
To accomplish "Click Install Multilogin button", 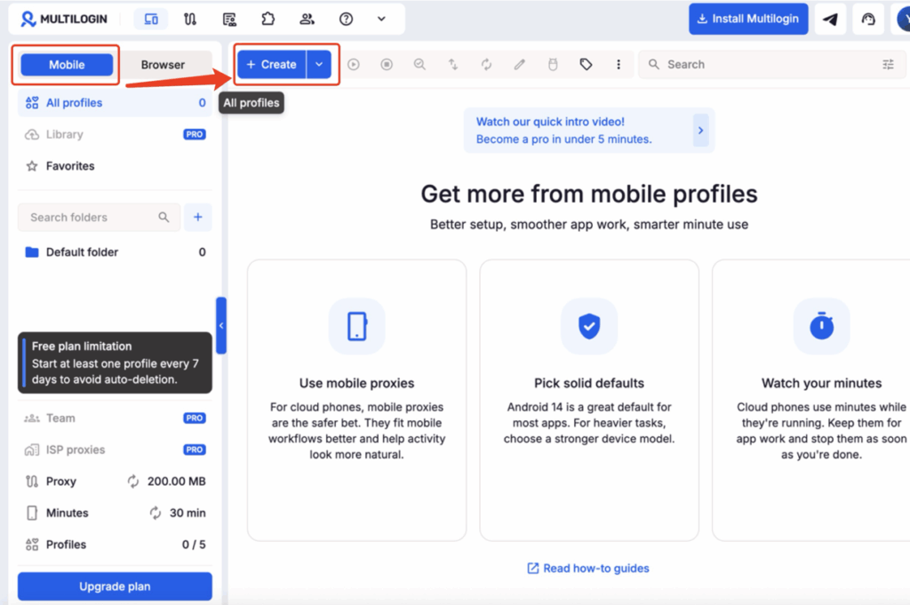I will tap(748, 19).
